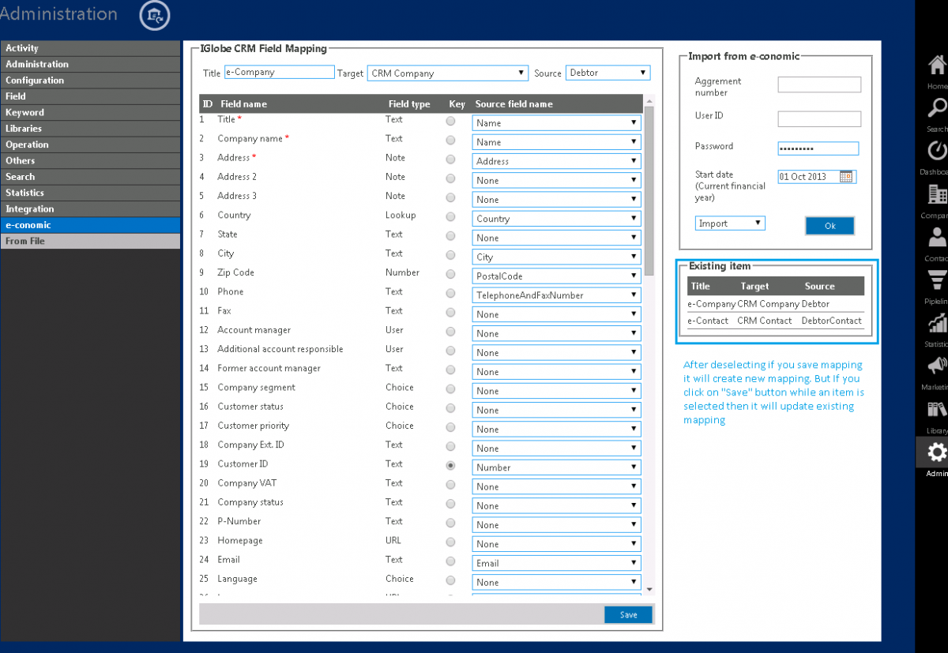
Task: Open the Dashboard gauge icon
Action: point(937,151)
